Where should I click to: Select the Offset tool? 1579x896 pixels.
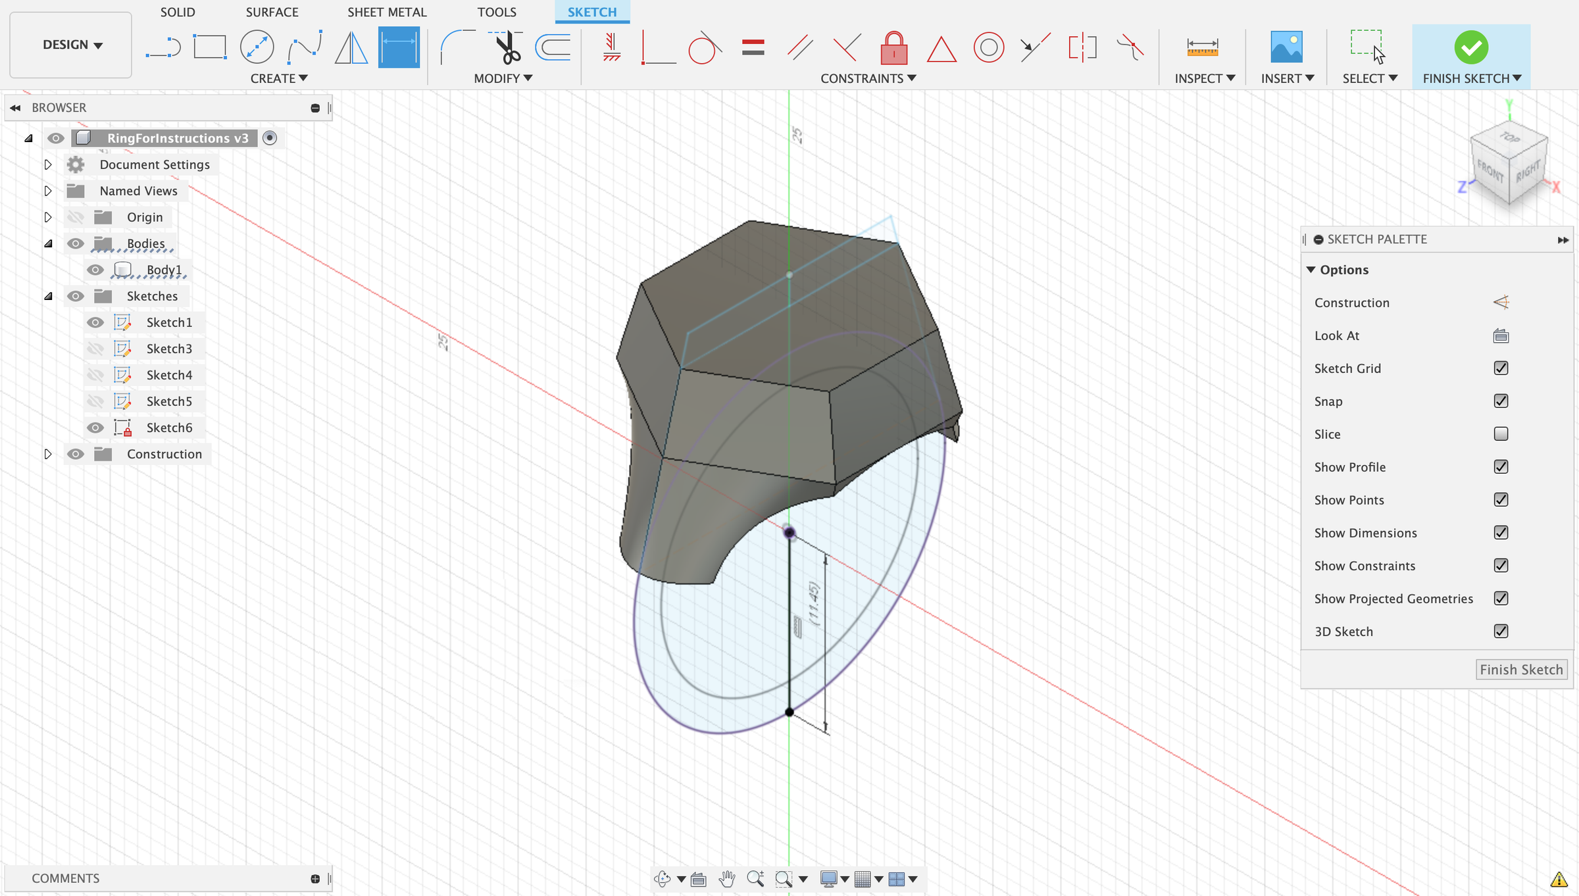(x=553, y=46)
